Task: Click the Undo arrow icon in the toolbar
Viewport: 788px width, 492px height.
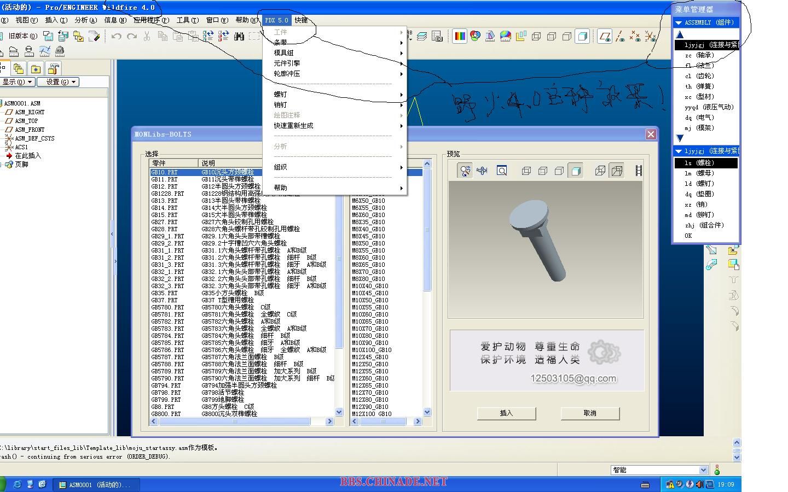Action: pyautogui.click(x=116, y=37)
